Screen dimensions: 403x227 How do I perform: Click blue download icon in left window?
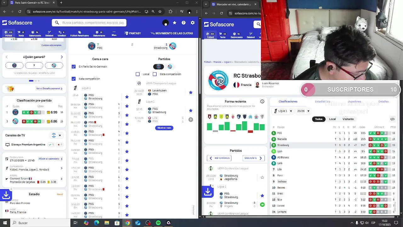(6, 195)
